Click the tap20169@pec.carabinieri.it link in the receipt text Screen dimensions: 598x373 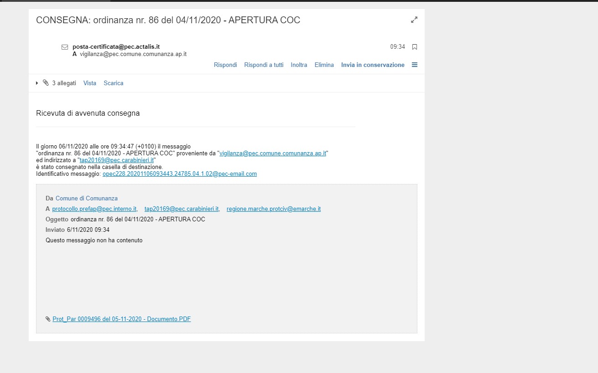point(117,160)
